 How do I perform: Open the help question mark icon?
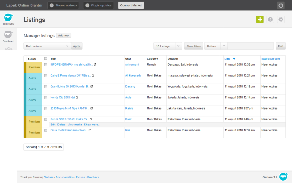271,20
